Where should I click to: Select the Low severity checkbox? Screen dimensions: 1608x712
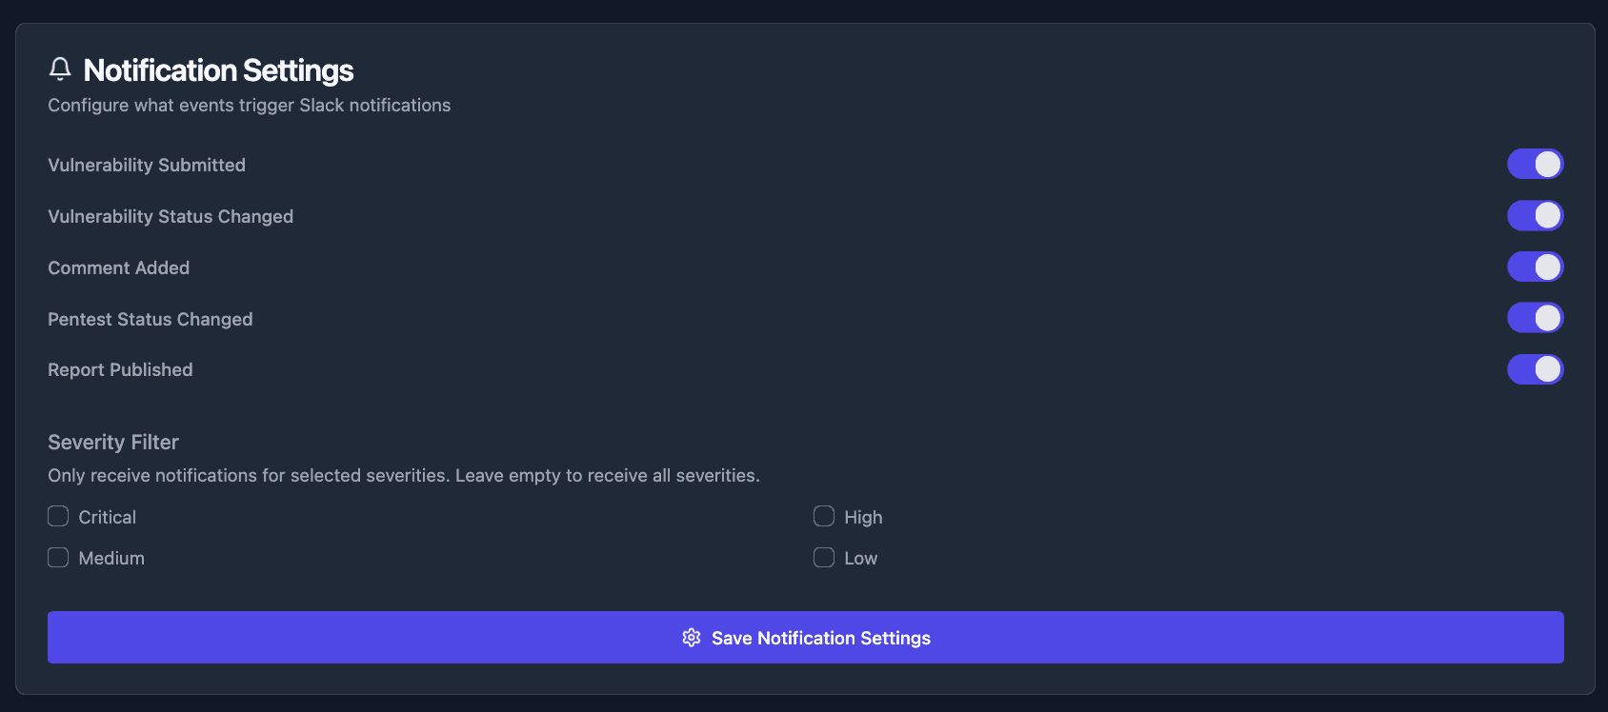(x=823, y=557)
